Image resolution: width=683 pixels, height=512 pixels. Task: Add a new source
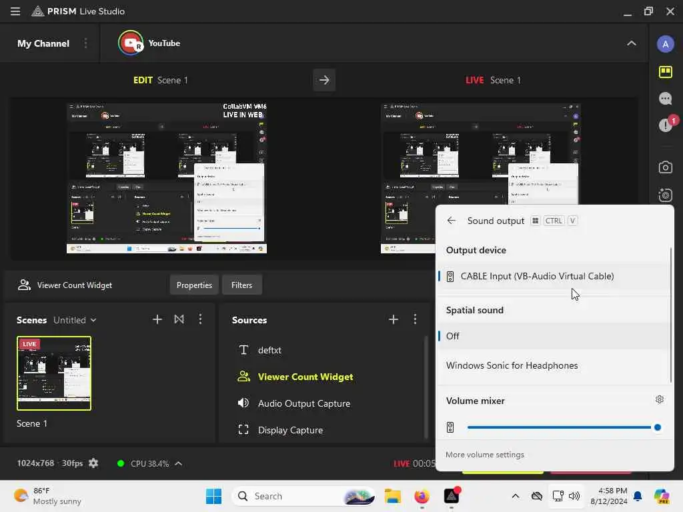click(394, 319)
